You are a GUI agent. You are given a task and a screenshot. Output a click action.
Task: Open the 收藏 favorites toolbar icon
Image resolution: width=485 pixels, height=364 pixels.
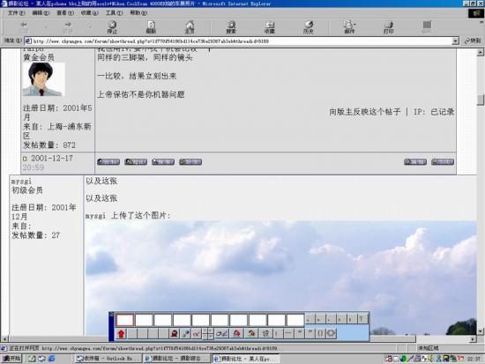pos(270,27)
